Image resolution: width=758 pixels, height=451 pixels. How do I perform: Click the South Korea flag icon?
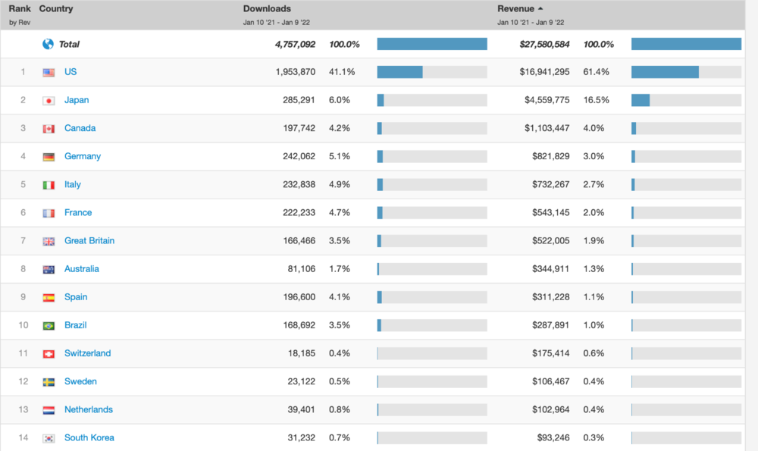tap(49, 438)
